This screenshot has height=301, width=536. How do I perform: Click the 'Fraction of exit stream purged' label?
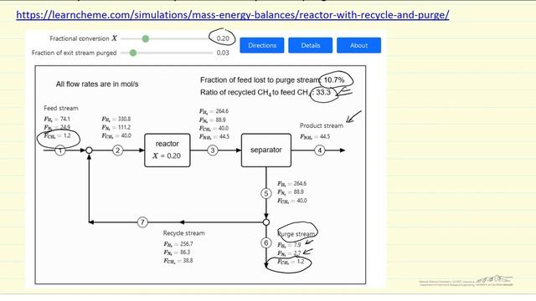point(75,53)
